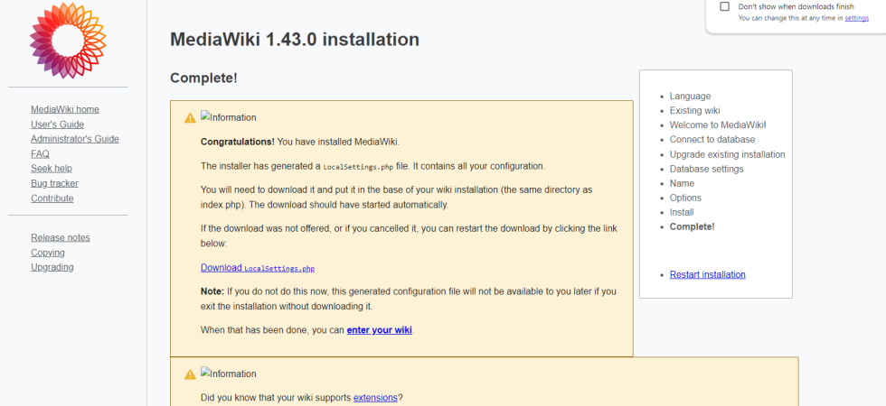The height and width of the screenshot is (406, 886).
Task: Click Restart installation link
Action: click(x=707, y=274)
